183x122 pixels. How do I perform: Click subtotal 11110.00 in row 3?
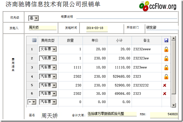coord(119,67)
